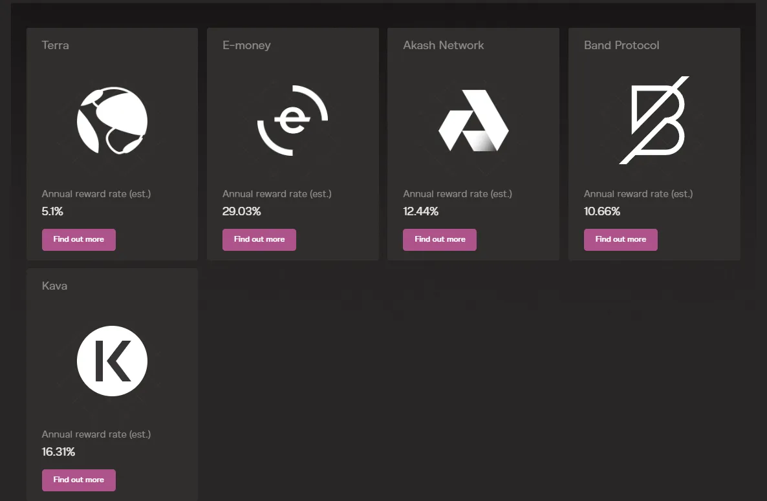Click the 16.31% reward rate value
767x501 pixels.
click(58, 452)
